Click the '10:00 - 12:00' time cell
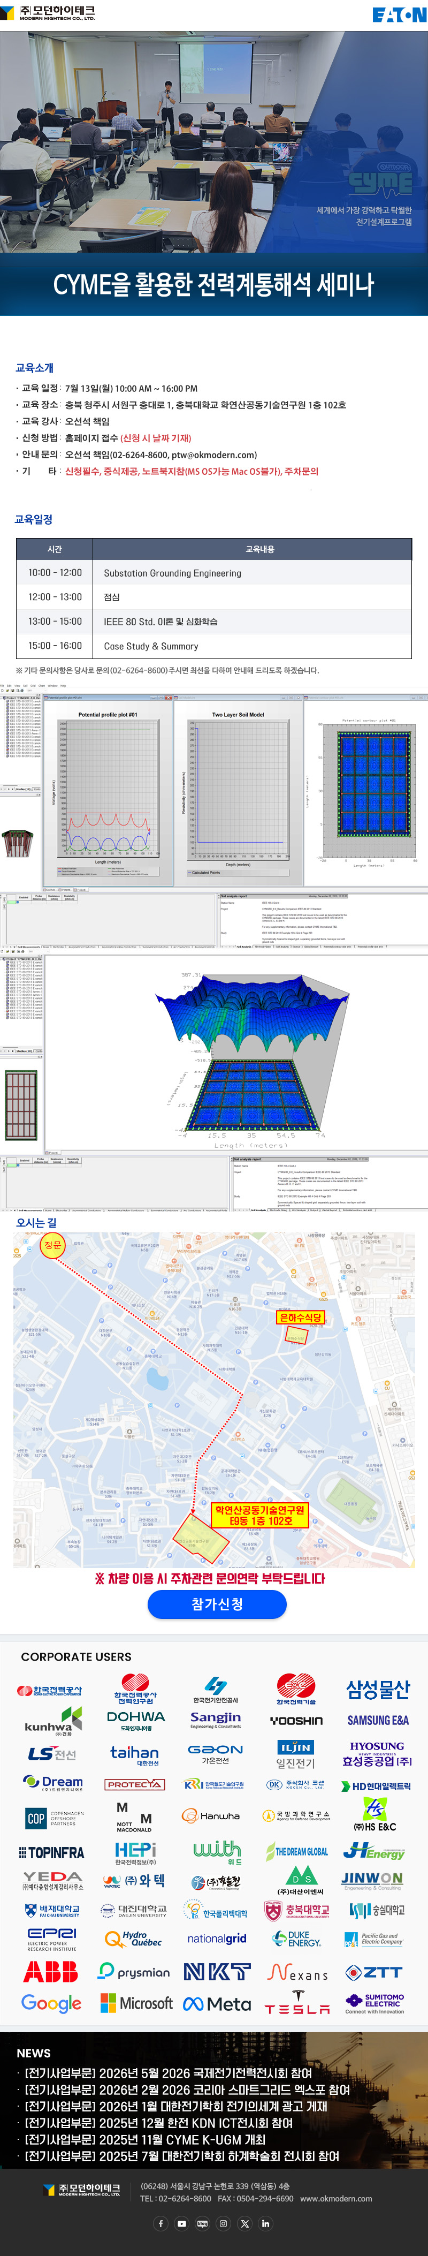Image resolution: width=428 pixels, height=2256 pixels. tap(55, 573)
